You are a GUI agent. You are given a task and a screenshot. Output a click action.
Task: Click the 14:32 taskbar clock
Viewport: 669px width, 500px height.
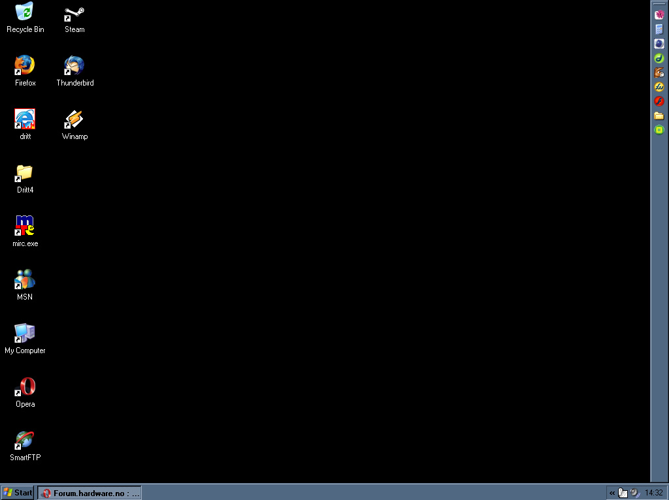point(653,493)
